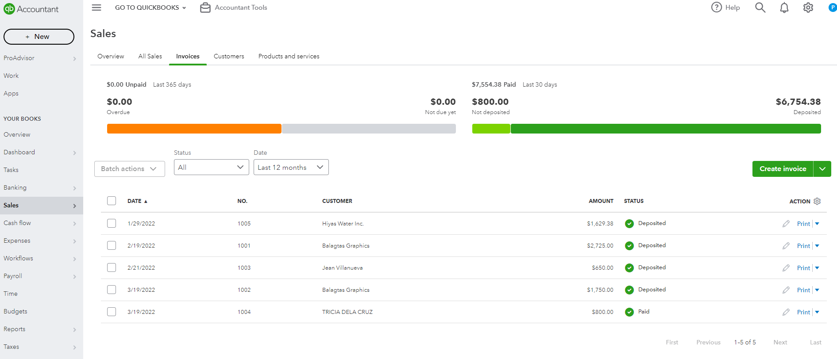Click the edit pencil for invoice 1005

pos(786,224)
